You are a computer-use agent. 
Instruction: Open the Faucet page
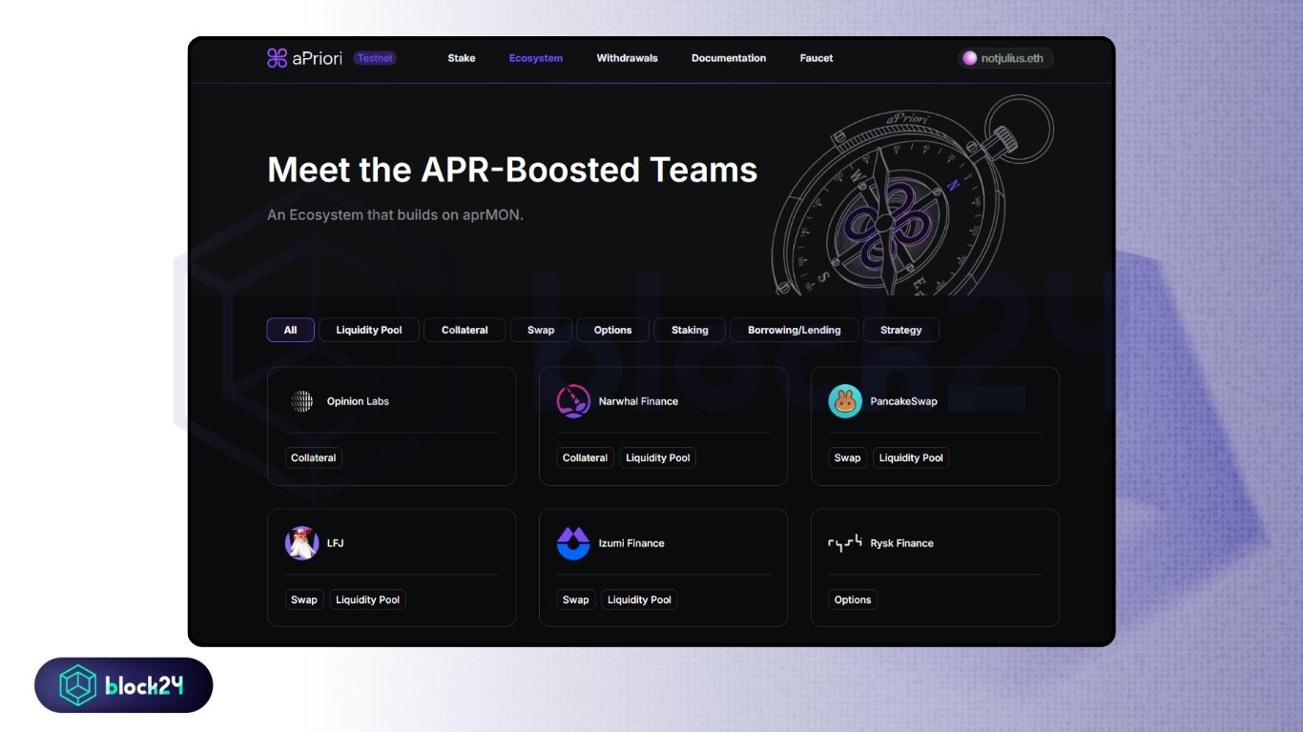817,58
